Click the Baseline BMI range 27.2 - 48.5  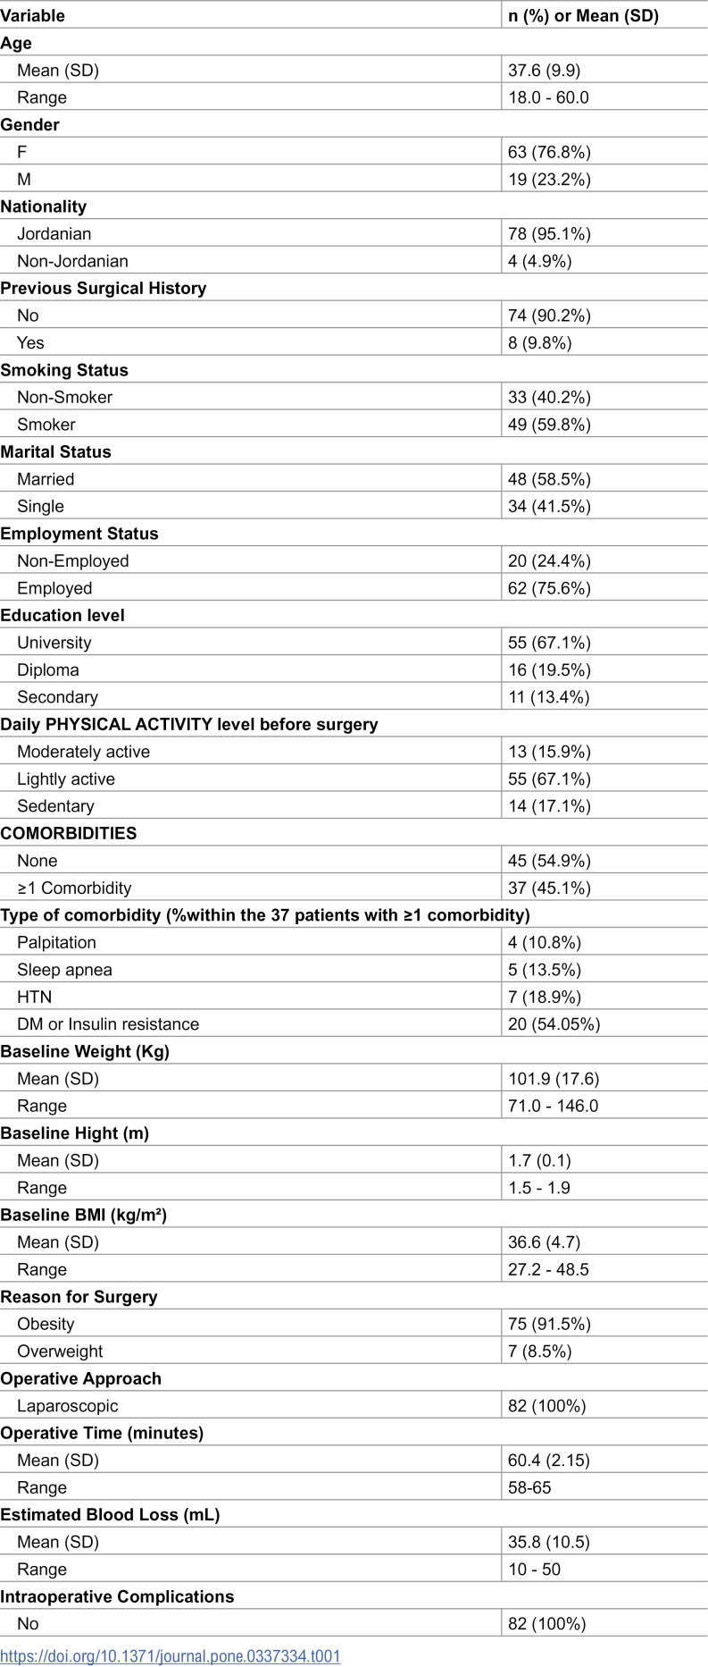548,1269
